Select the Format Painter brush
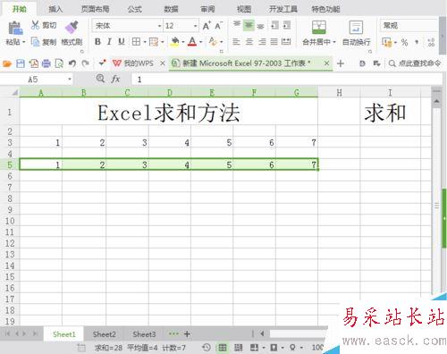The image size is (447, 354). coord(72,27)
